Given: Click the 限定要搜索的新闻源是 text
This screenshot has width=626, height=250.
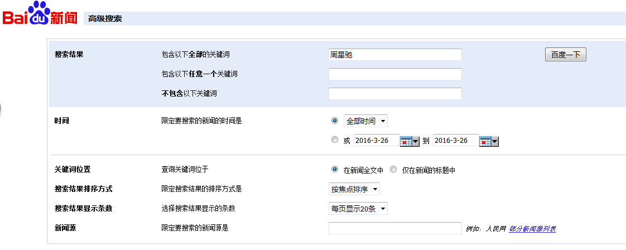Looking at the screenshot, I should point(195,228).
